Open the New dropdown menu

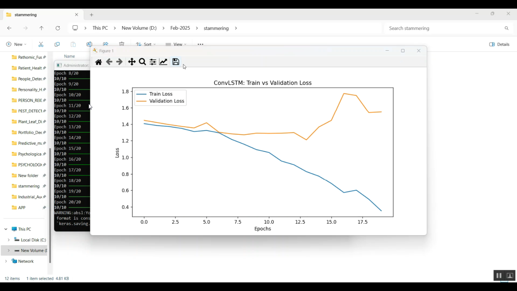coord(16,44)
